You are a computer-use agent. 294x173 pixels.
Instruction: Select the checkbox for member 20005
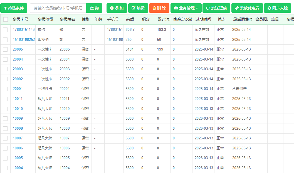(x=5, y=49)
